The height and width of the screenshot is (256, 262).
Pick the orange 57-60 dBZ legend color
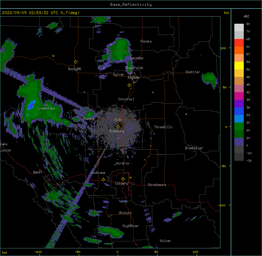tap(239, 50)
